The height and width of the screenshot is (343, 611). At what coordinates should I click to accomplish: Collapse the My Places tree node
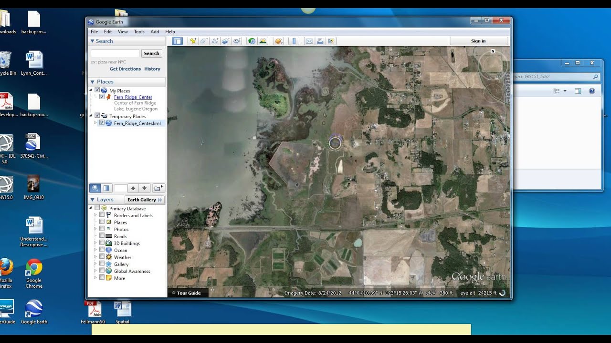[x=91, y=90]
